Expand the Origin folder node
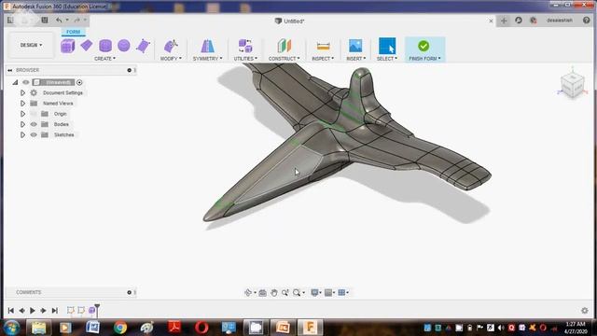The height and width of the screenshot is (336, 597). [x=22, y=114]
